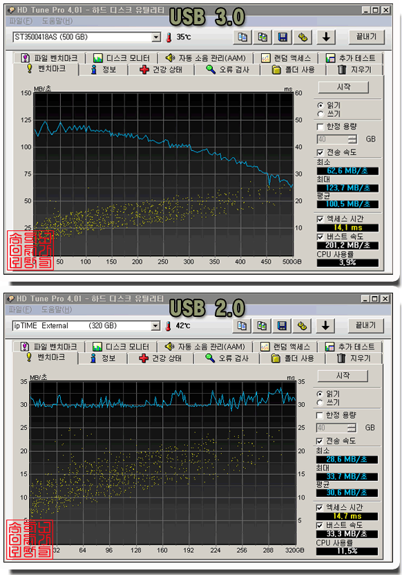Select 쓰기 radio button in USB 2.0 window

tap(320, 403)
